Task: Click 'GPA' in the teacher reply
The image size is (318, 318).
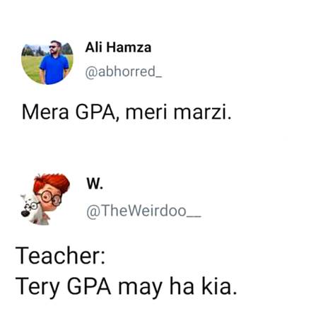Action: (x=89, y=287)
